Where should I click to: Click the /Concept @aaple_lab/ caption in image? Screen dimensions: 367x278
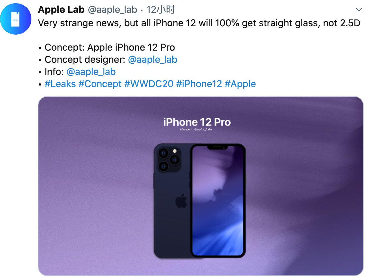pos(196,129)
